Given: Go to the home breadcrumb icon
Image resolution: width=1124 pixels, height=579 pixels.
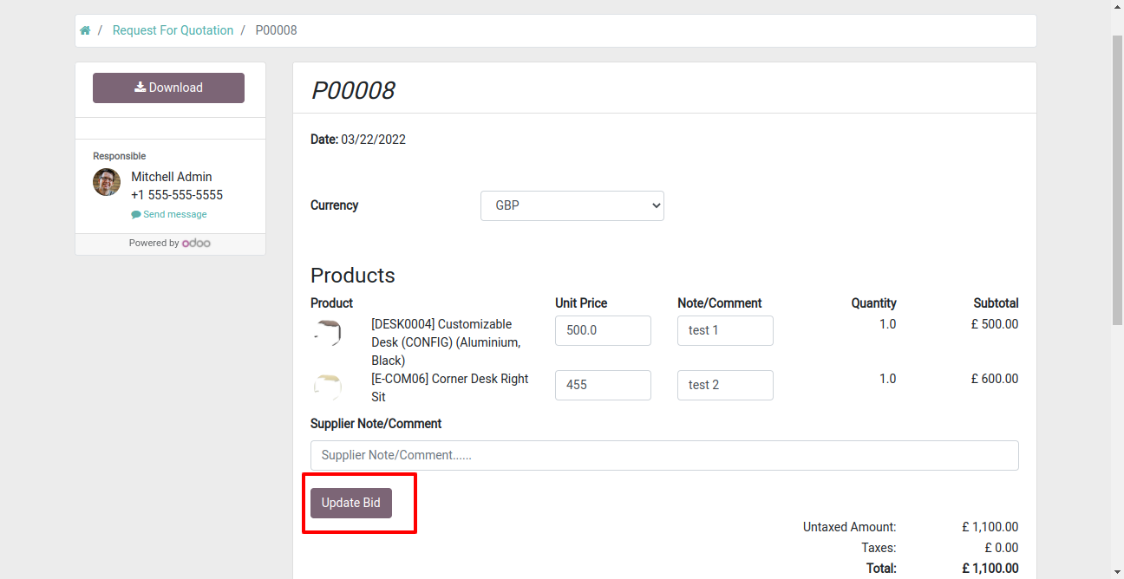Looking at the screenshot, I should (x=85, y=30).
